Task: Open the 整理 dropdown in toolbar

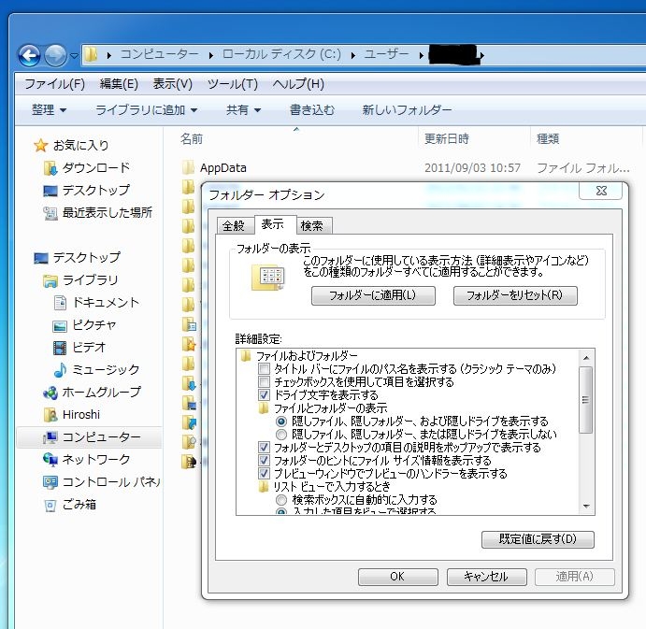Action: (49, 110)
